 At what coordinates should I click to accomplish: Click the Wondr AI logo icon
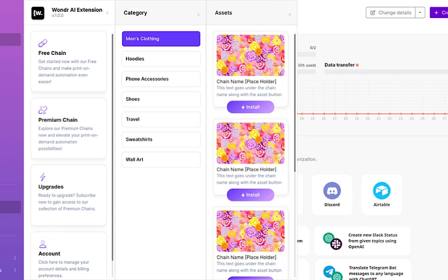point(38,13)
